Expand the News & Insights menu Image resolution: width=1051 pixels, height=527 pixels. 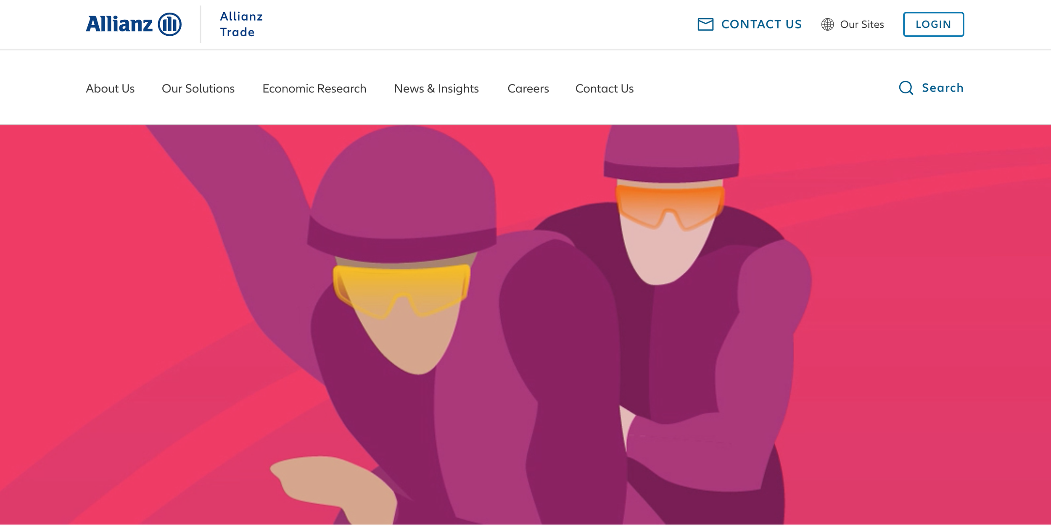pos(436,89)
